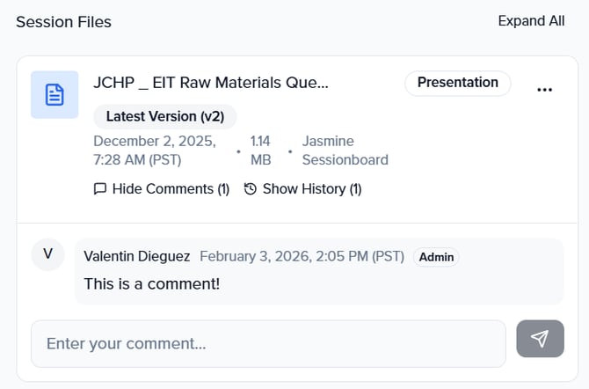This screenshot has width=589, height=389.
Task: Click commenter name Valentin Dieguez
Action: (136, 256)
